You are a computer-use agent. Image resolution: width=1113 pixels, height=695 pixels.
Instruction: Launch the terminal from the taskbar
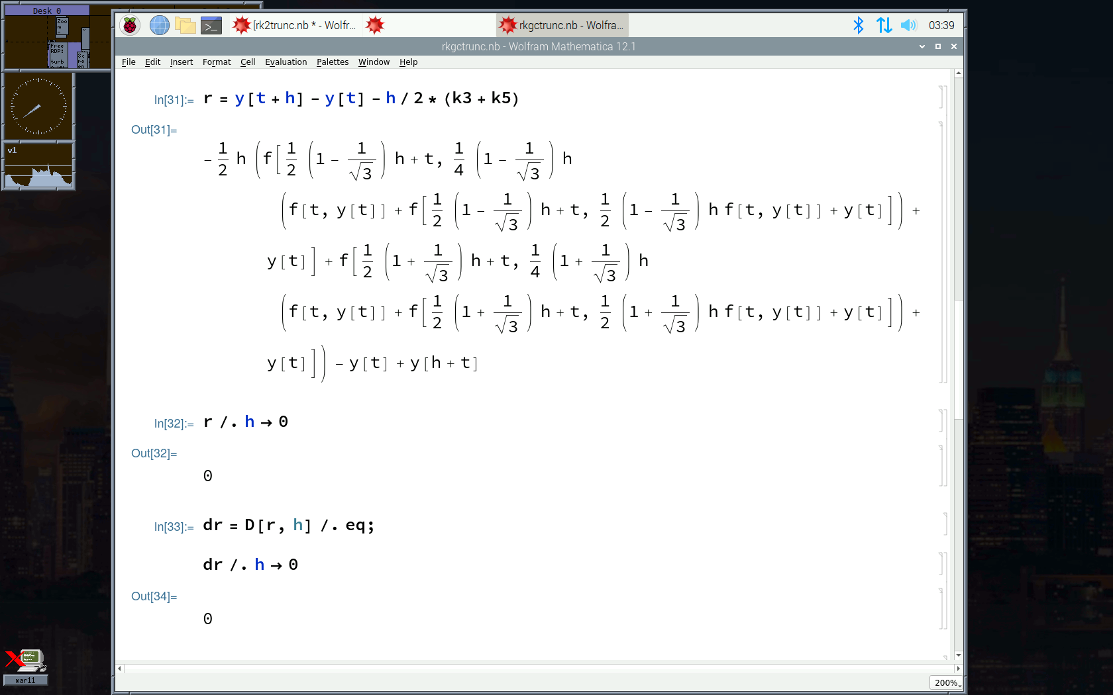click(211, 25)
